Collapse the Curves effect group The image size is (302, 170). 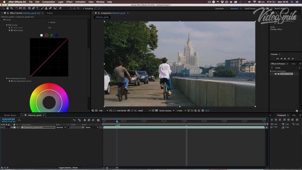point(4,20)
